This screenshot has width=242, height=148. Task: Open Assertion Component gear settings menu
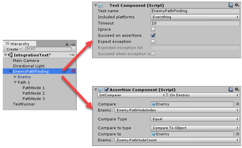pos(237,89)
